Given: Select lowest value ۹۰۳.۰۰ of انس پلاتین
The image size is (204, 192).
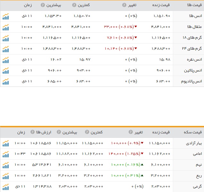Looking at the screenshot, I should (83, 71).
